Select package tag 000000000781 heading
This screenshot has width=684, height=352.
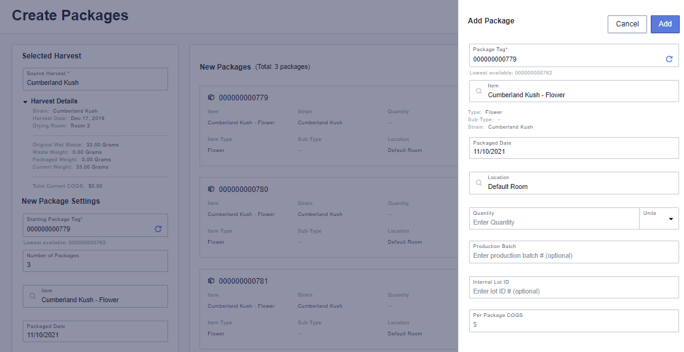click(243, 281)
